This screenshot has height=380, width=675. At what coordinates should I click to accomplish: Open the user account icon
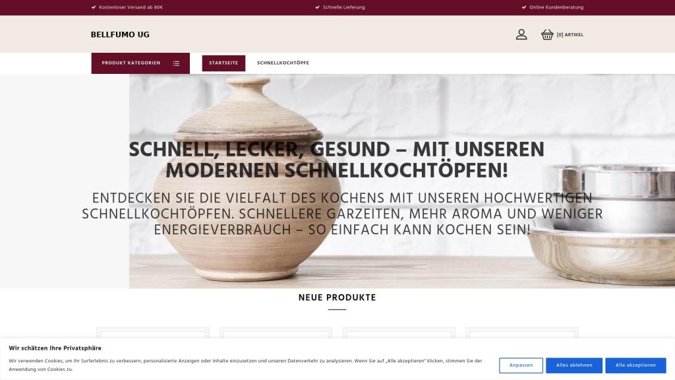[x=521, y=34]
